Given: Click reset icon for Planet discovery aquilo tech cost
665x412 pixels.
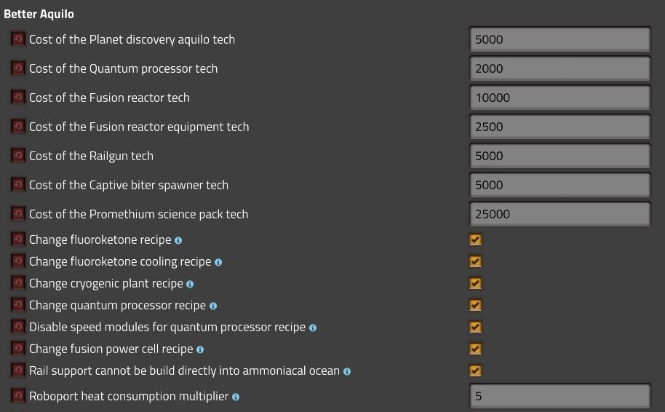Looking at the screenshot, I should [18, 39].
